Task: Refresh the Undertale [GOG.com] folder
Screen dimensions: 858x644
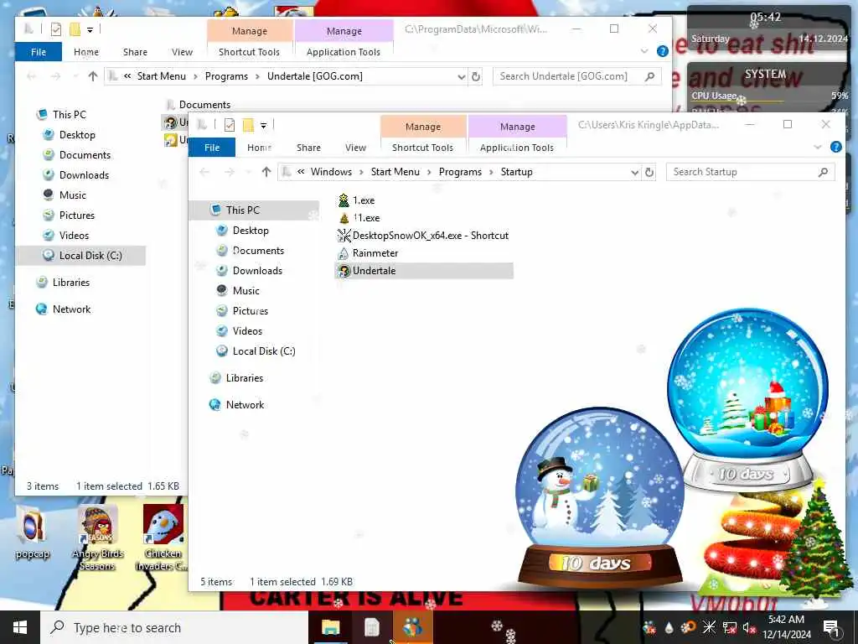Action: (x=476, y=76)
